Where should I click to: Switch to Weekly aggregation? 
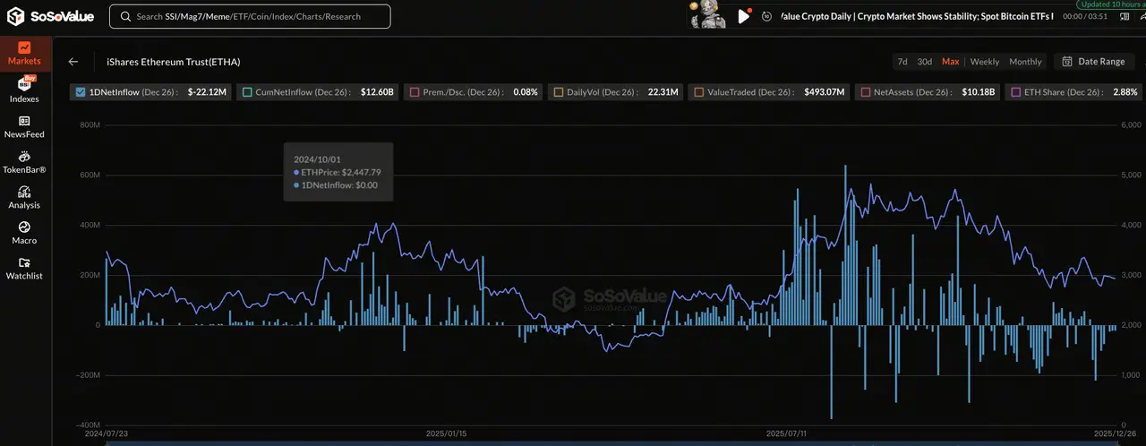[984, 62]
